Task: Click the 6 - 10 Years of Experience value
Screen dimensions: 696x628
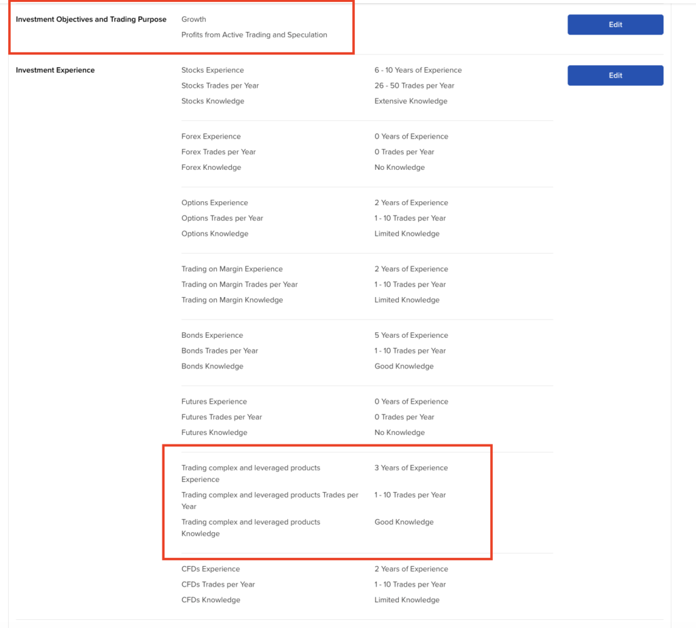Action: [417, 70]
